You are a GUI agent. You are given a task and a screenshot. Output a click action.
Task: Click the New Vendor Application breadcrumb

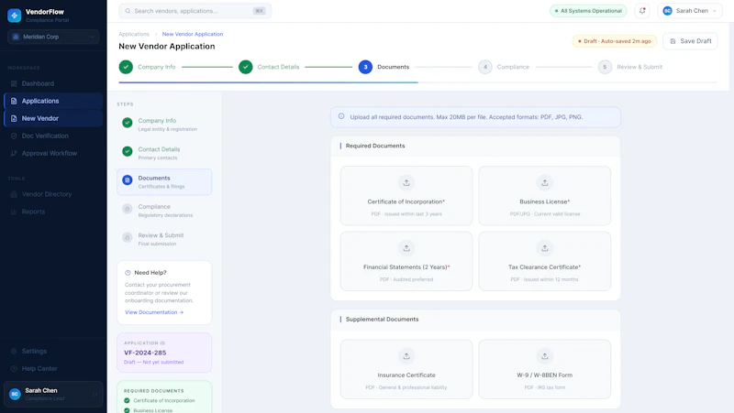click(193, 34)
